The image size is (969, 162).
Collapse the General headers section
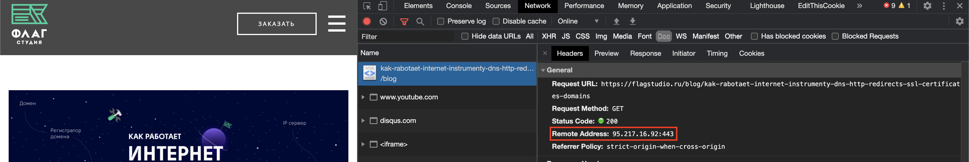coord(543,70)
